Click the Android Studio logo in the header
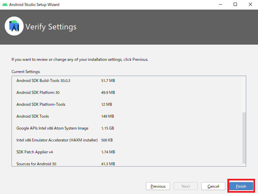This screenshot has width=258, height=194. 14,26
